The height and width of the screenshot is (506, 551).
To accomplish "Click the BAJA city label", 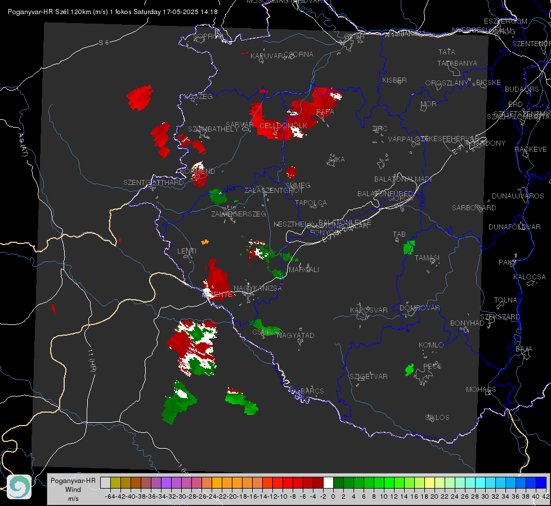I will click(x=524, y=349).
